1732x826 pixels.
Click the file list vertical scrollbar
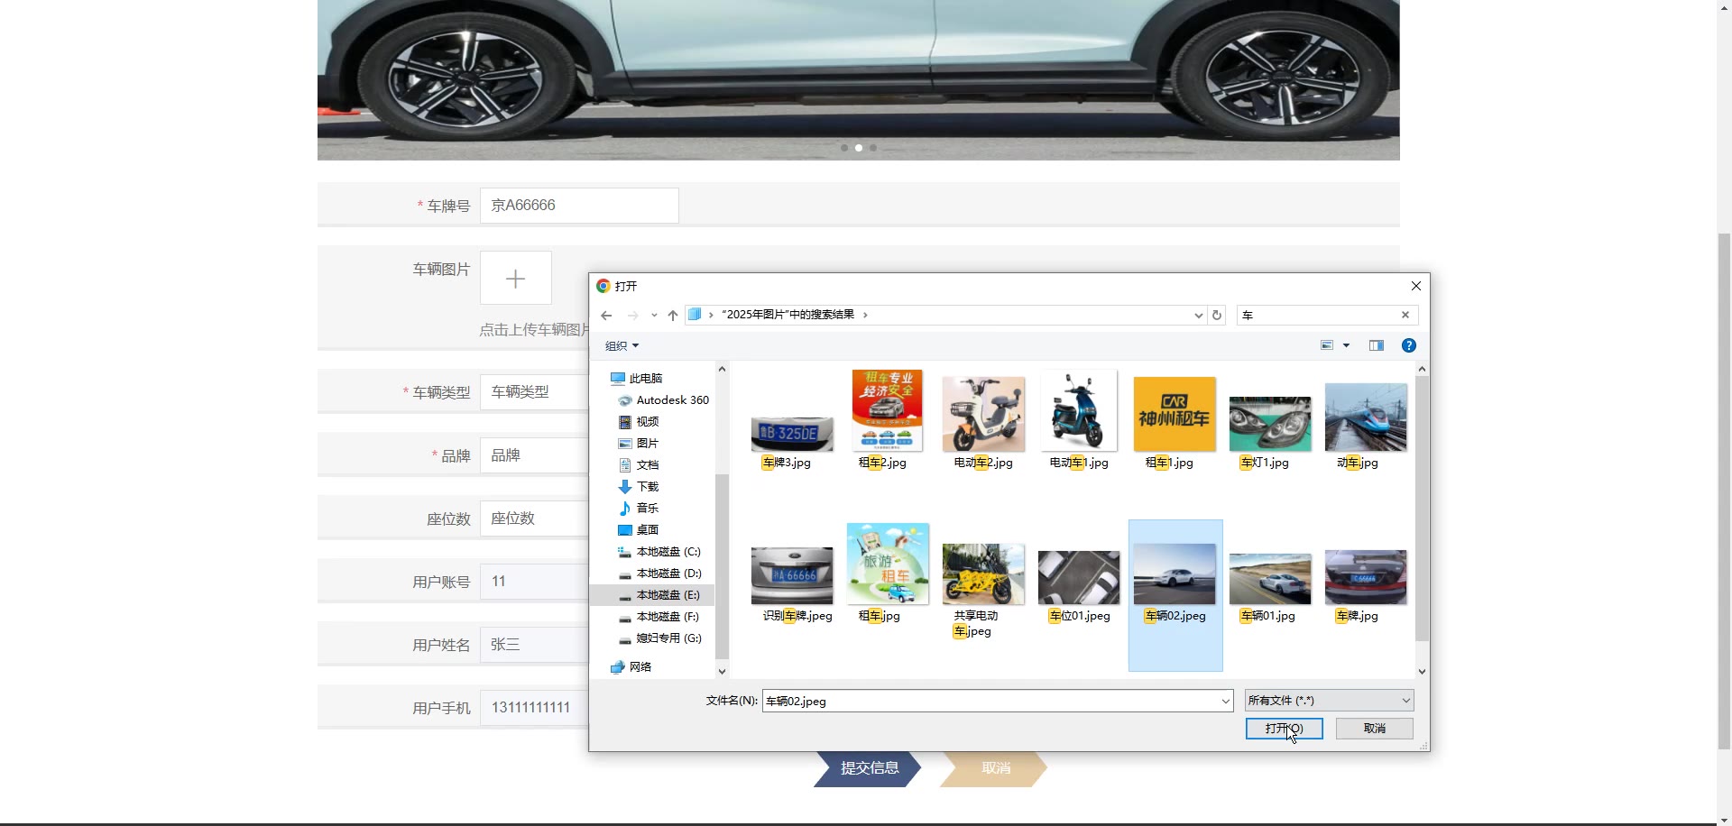(1422, 508)
